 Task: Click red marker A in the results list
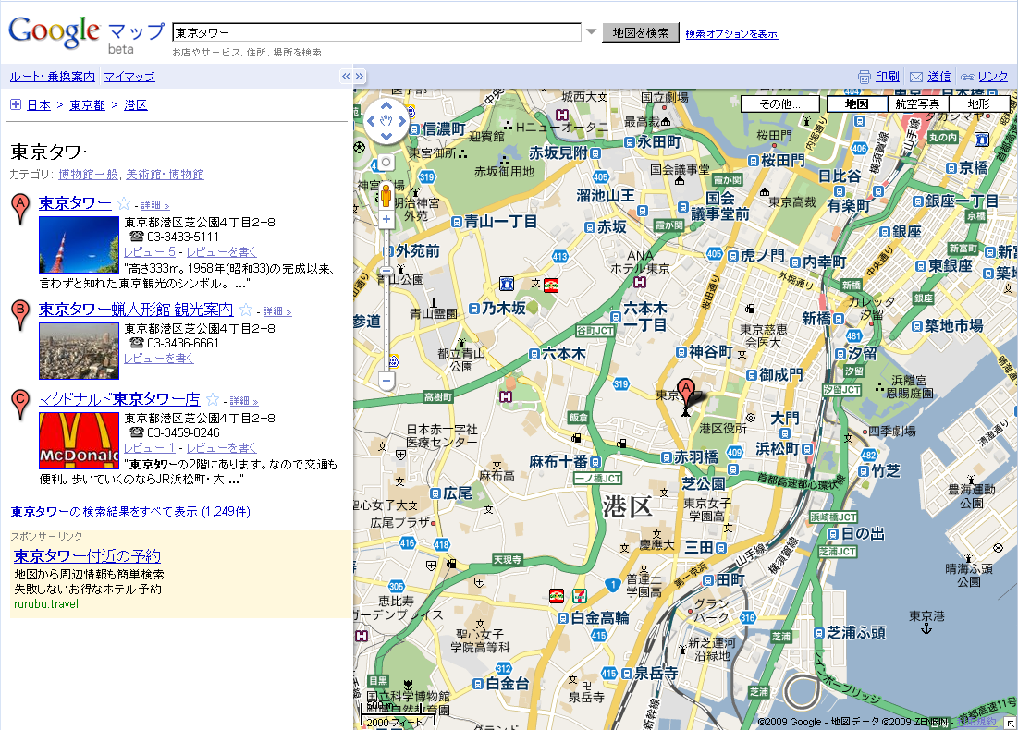(x=20, y=208)
